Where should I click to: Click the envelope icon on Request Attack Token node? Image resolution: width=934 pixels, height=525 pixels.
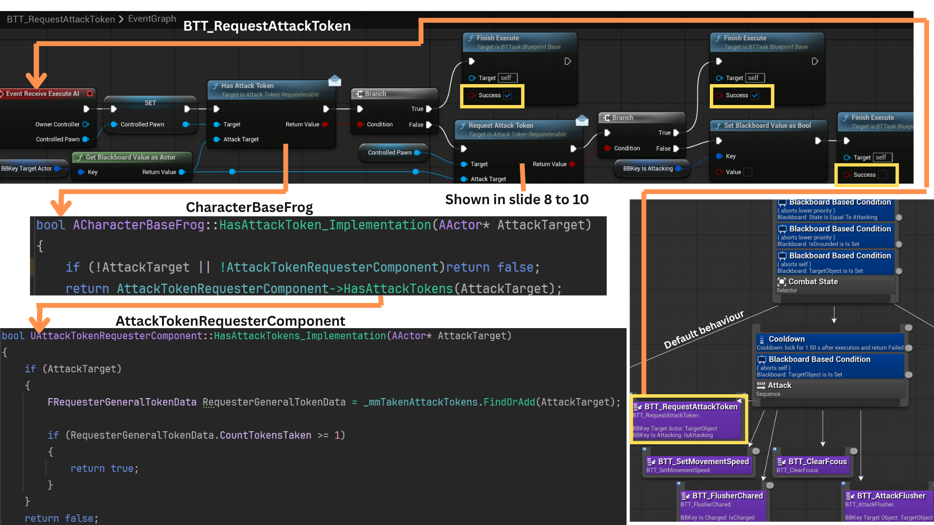point(582,120)
